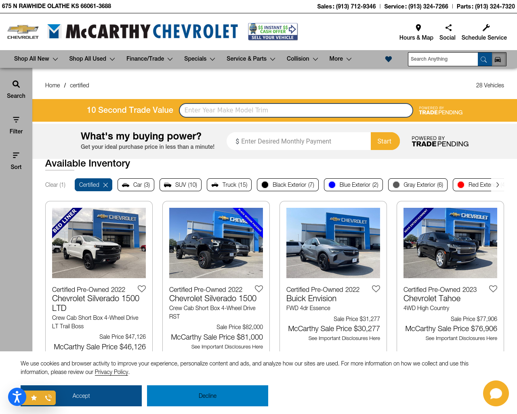Viewport: 517px width, 414px height.
Task: Open the accessibility options icon
Action: coord(17,397)
